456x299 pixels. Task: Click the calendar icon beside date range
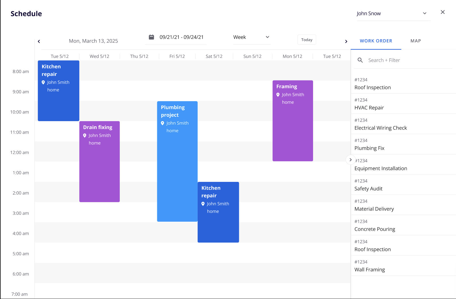[x=151, y=37]
